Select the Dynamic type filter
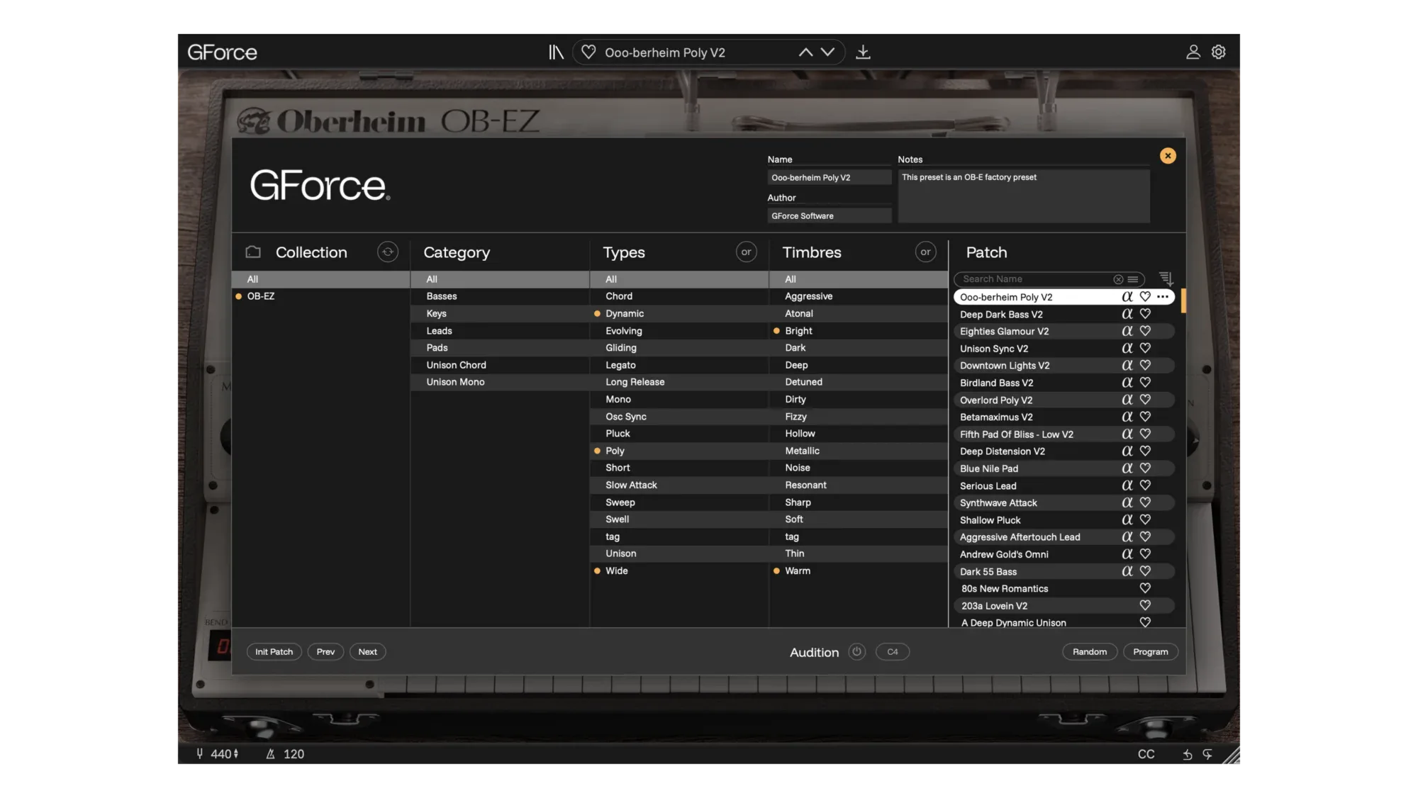The width and height of the screenshot is (1418, 798). (x=679, y=313)
